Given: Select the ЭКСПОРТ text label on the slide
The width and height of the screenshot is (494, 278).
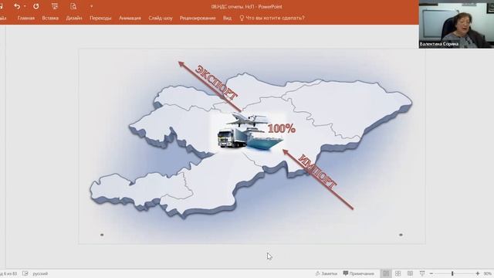Looking at the screenshot, I should coord(216,83).
